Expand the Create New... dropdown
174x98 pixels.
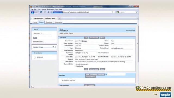(x=44, y=47)
